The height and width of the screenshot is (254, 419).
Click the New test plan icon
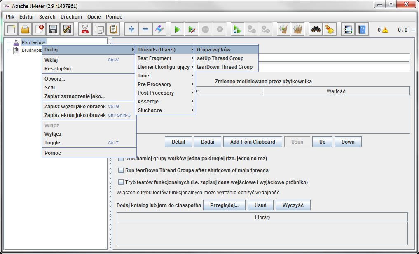tap(11, 29)
